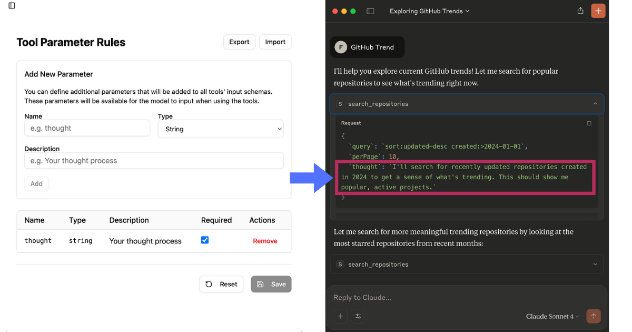Collapse the first search_repositories tool call

tap(467, 104)
